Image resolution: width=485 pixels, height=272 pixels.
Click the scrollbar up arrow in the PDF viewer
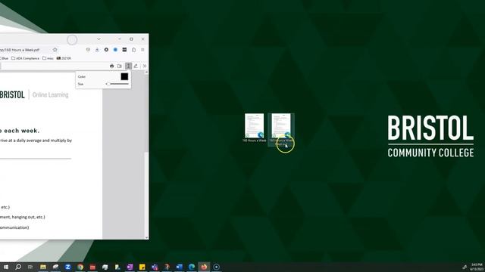pyautogui.click(x=146, y=73)
